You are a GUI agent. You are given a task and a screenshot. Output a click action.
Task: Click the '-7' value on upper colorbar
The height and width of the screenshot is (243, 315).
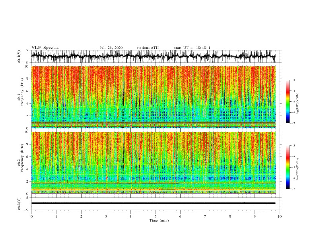point(293,123)
